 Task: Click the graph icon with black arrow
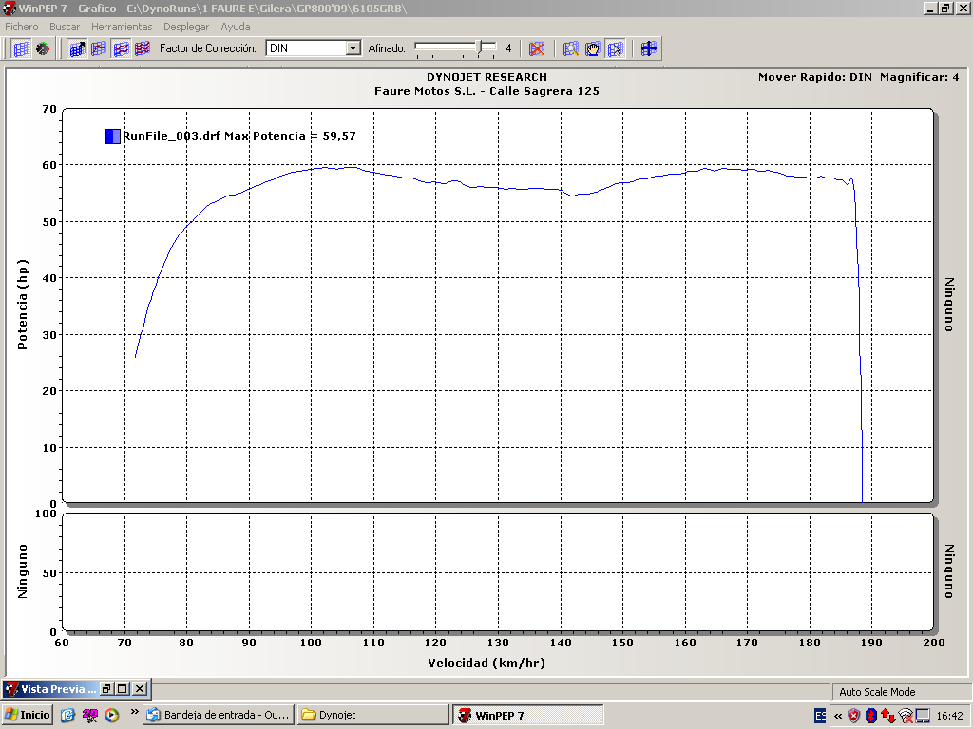78,48
